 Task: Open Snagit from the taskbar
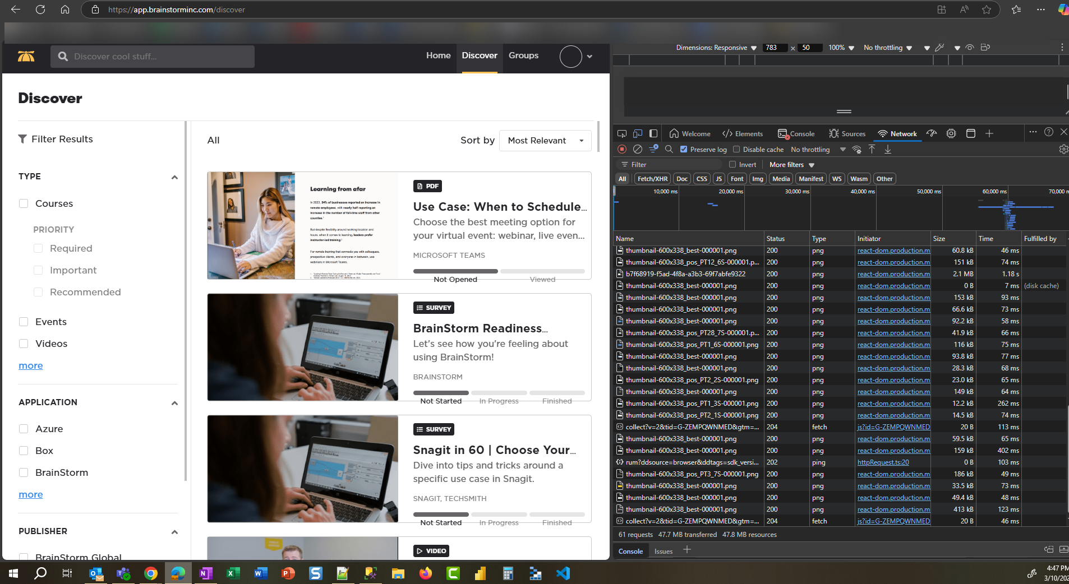316,573
